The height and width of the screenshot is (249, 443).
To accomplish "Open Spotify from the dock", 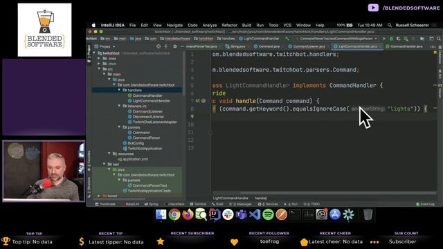I will (x=268, y=214).
